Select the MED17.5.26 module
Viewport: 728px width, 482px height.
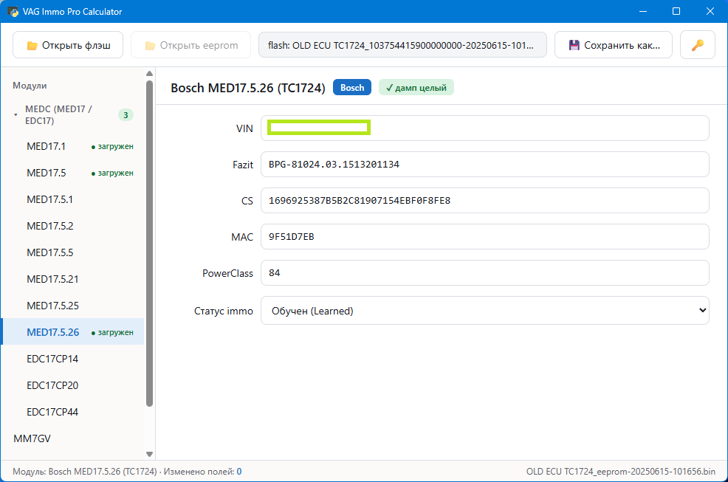tap(73, 332)
